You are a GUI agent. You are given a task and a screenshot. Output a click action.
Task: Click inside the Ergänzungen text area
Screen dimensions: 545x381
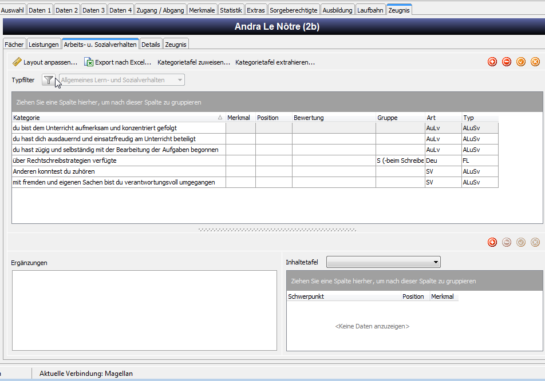(144, 311)
